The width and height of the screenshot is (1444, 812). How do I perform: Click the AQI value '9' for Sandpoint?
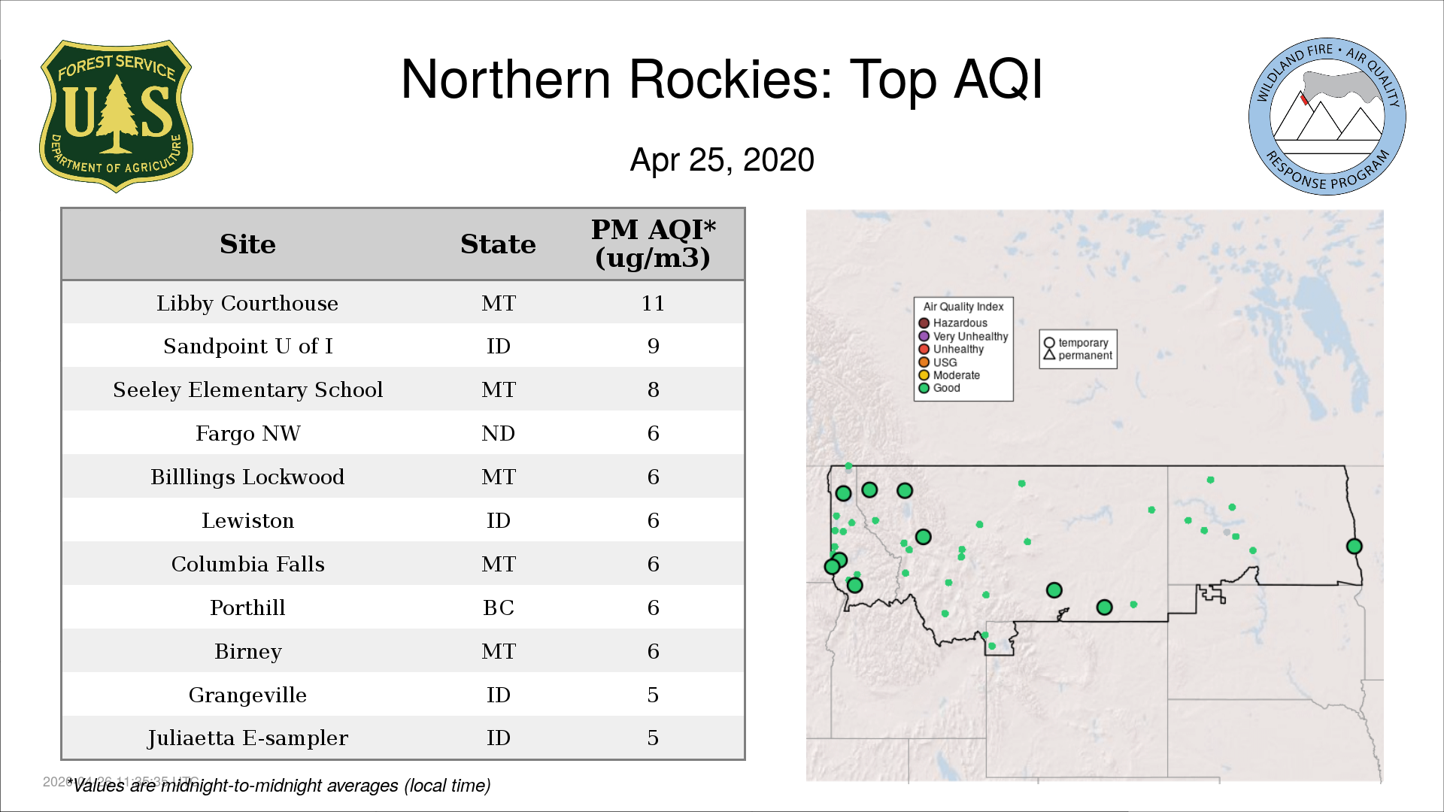click(x=653, y=347)
